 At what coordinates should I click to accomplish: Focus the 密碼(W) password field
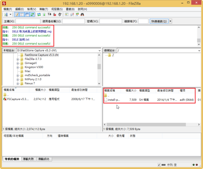click(x=111, y=21)
